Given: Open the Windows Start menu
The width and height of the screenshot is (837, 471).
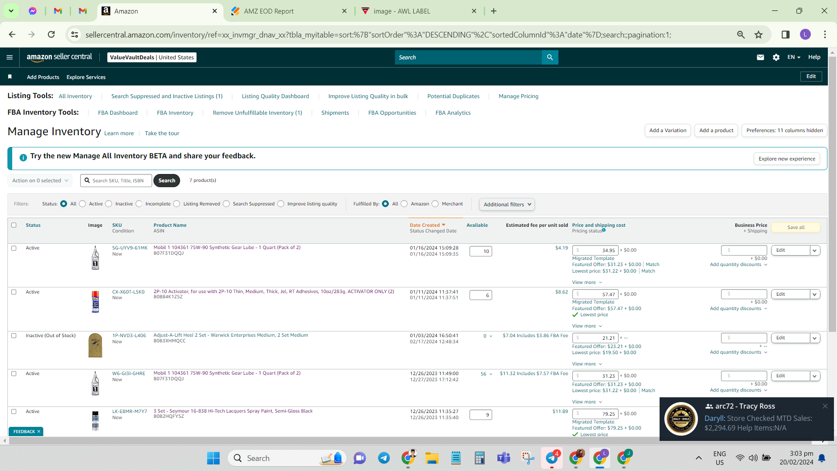Looking at the screenshot, I should 213,458.
